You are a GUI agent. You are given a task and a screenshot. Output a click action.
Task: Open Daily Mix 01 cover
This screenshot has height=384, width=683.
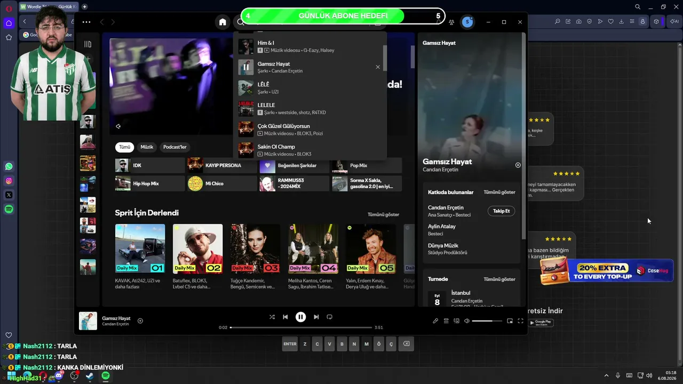(x=140, y=249)
